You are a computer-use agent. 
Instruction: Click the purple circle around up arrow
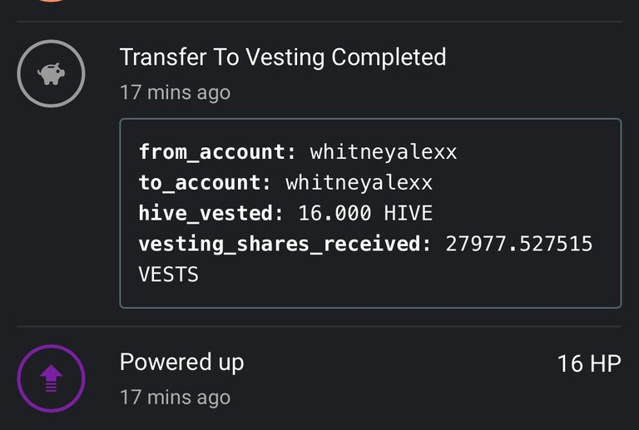(51, 378)
